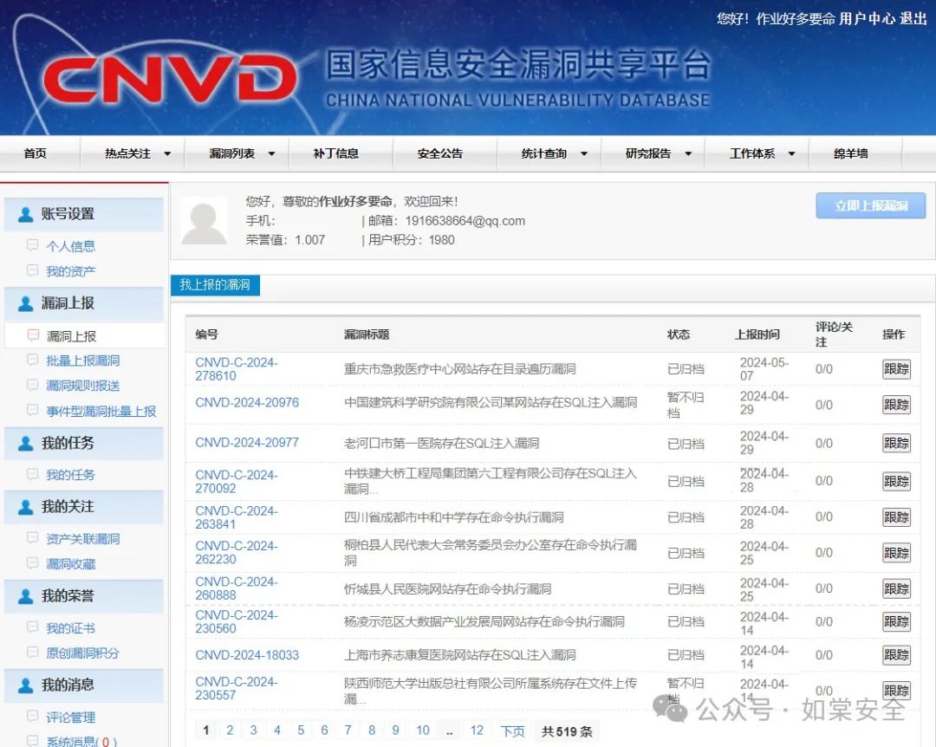Click 跟踪 for the 忻城县人民医院 row

pos(897,588)
